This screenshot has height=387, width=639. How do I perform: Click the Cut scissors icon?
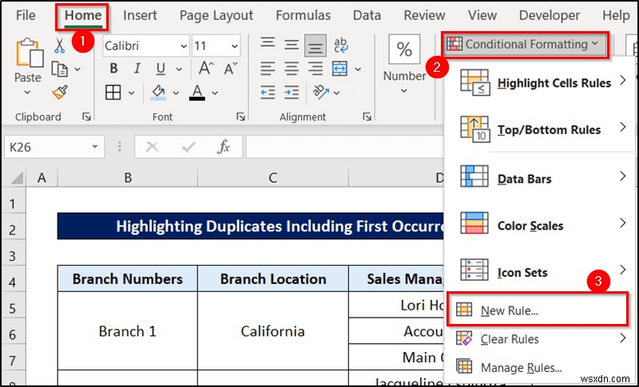point(59,45)
